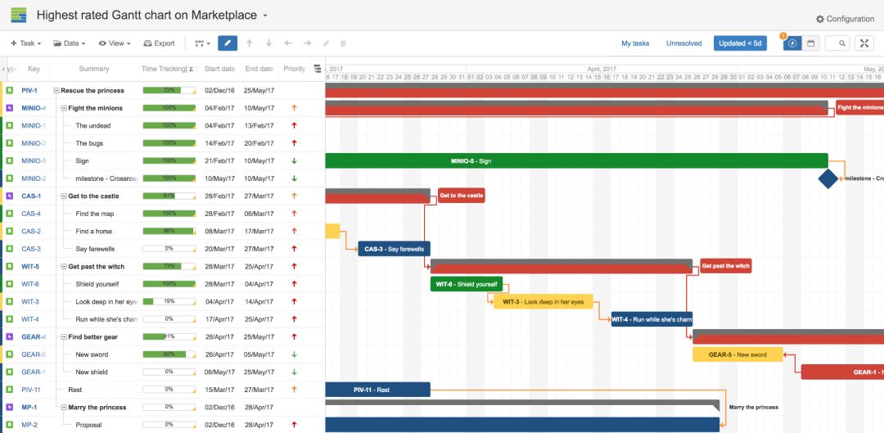884x433 pixels.
Task: Open dropdown arrow next to chart title
Action: [x=265, y=16]
